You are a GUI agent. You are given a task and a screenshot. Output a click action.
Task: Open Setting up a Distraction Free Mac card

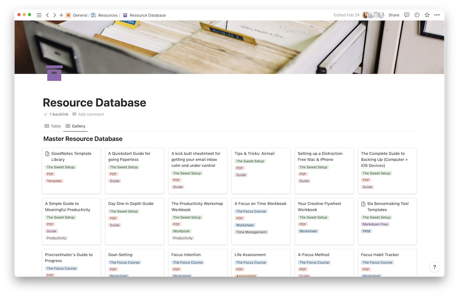[x=324, y=170]
